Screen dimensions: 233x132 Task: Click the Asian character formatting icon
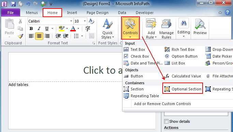pos(88,28)
